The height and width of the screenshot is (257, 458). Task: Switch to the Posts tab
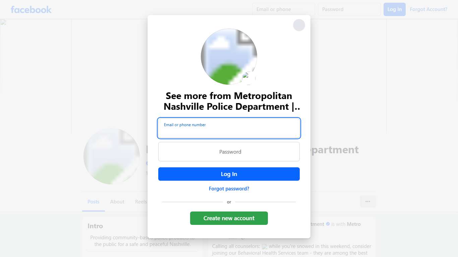(94, 202)
